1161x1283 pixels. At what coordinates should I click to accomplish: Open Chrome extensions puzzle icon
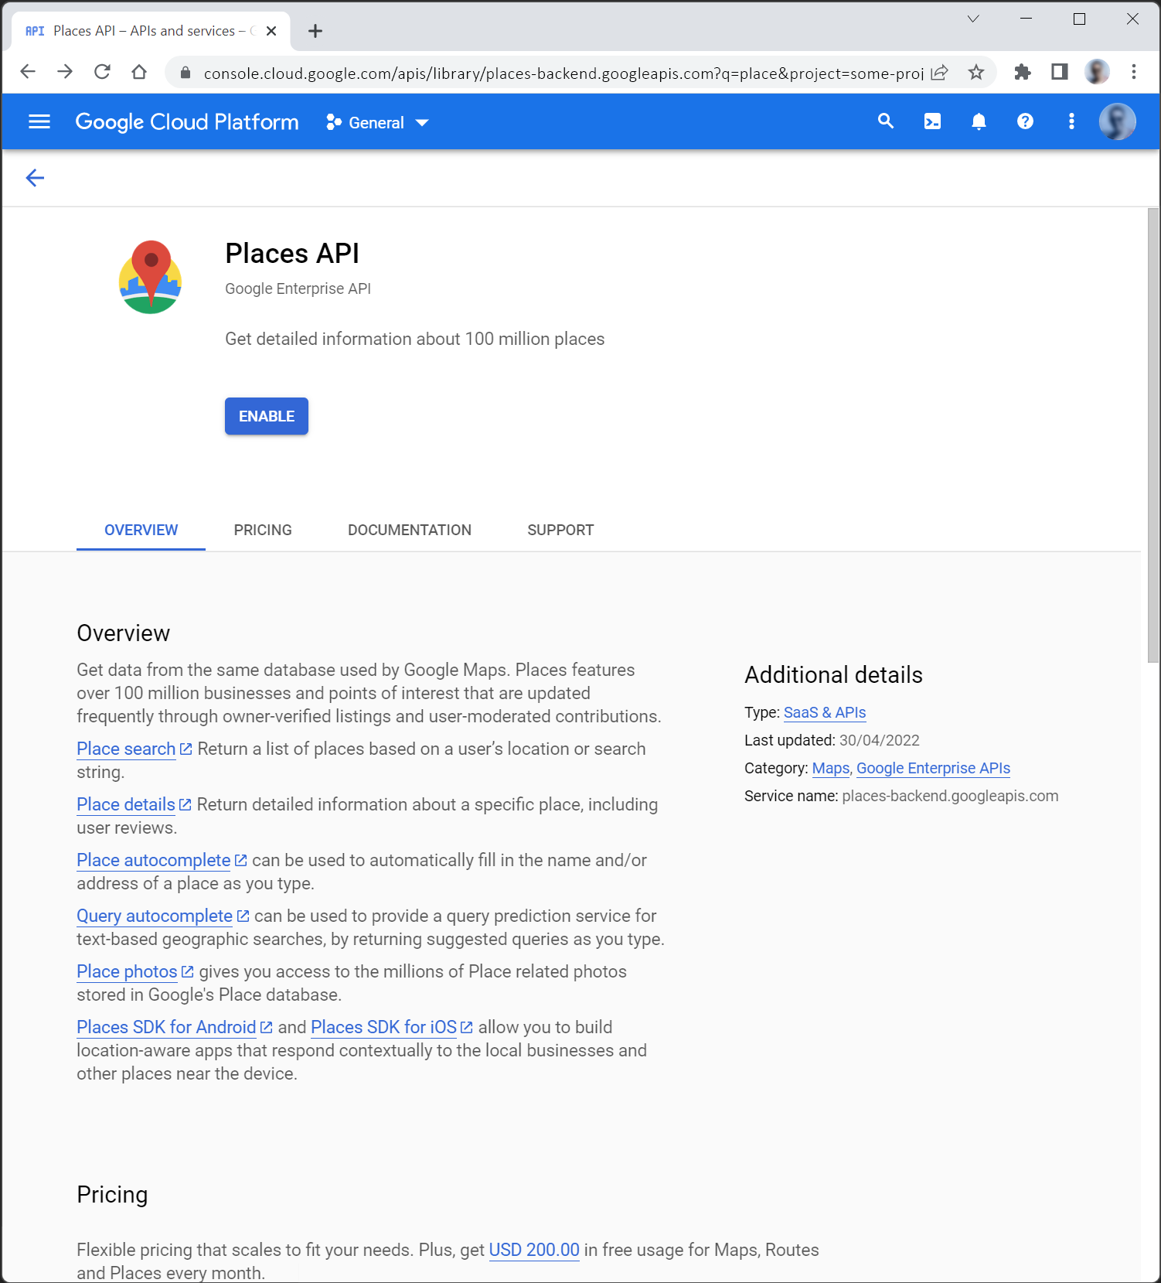1023,73
